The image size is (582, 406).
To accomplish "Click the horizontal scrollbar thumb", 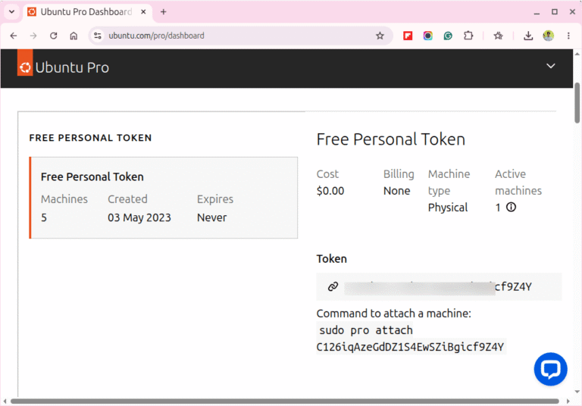I will tap(285, 401).
